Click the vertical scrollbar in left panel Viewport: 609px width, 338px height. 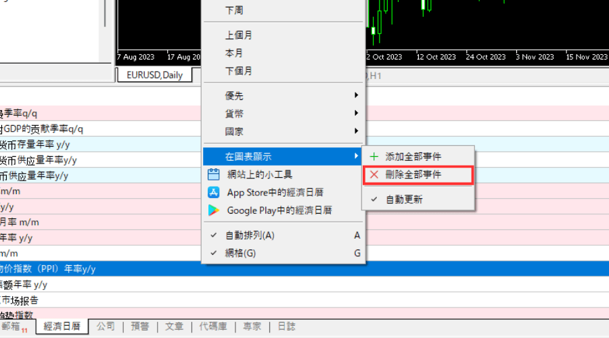pyautogui.click(x=105, y=14)
